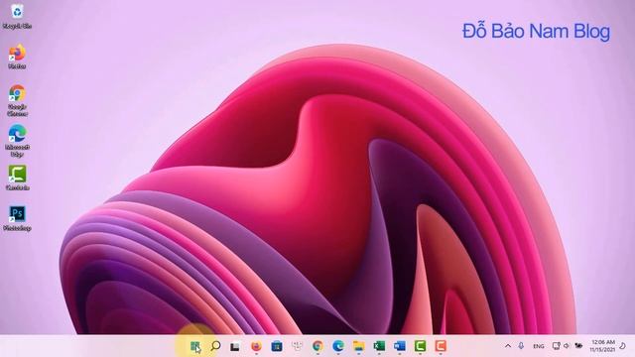Select the Microsoft Edge desktop shortcut

[x=17, y=141]
